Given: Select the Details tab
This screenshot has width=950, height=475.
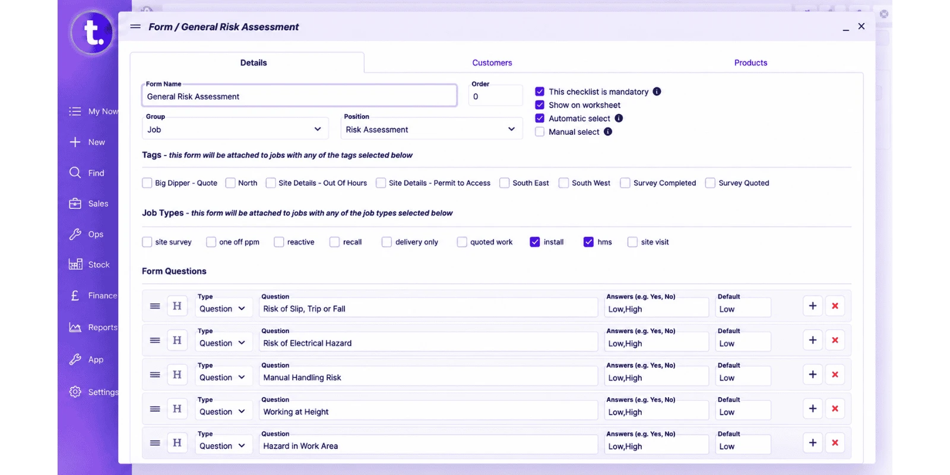Looking at the screenshot, I should [254, 63].
